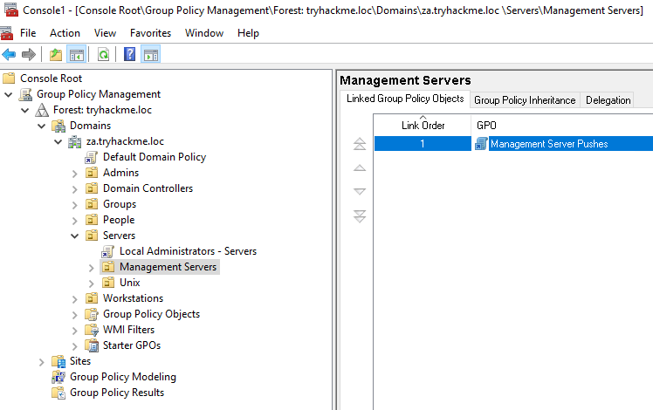This screenshot has height=410, width=653.
Task: Expand the Admins organizational unit
Action: coord(75,173)
